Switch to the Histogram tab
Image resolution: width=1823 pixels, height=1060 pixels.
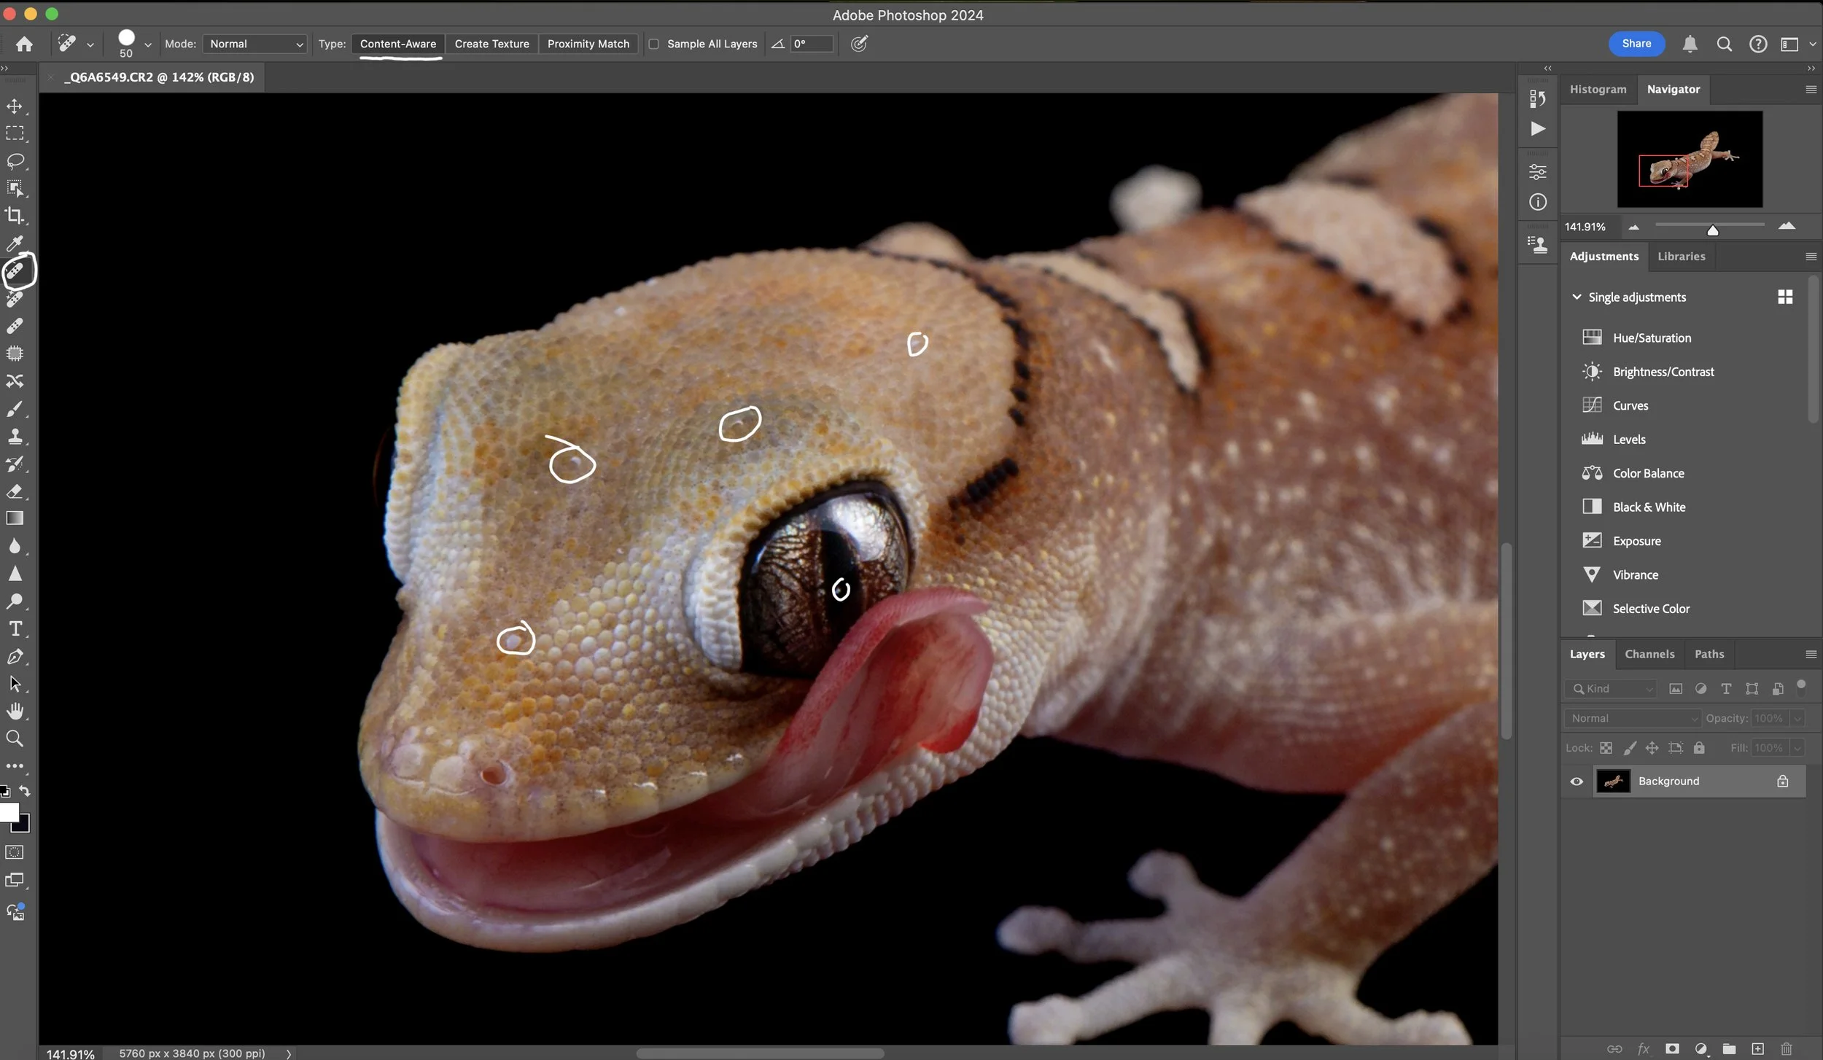coord(1597,89)
